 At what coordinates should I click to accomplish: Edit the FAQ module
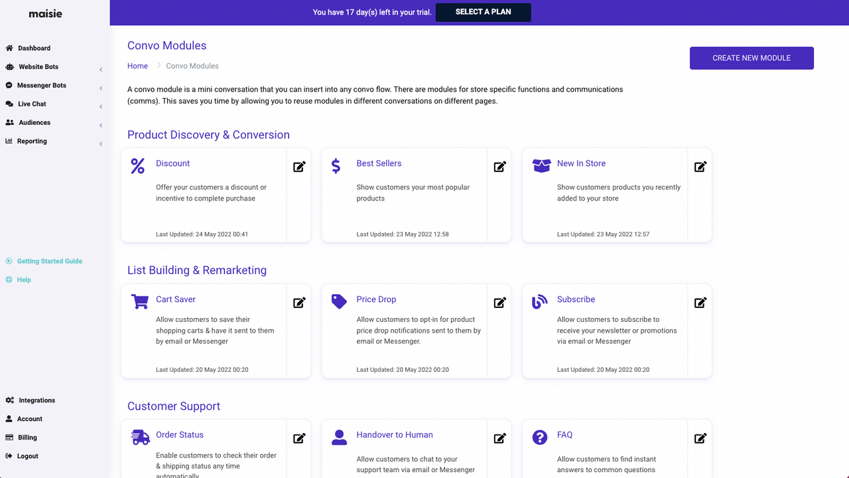[700, 438]
